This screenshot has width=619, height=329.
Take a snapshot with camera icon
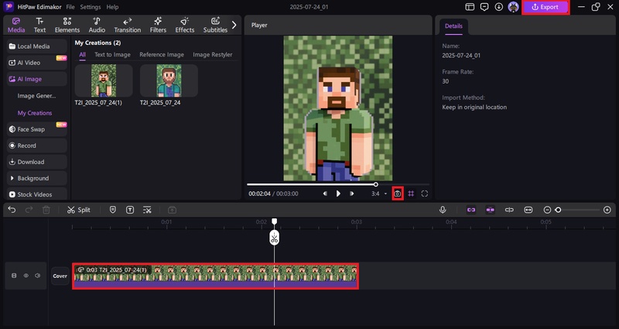tap(398, 194)
